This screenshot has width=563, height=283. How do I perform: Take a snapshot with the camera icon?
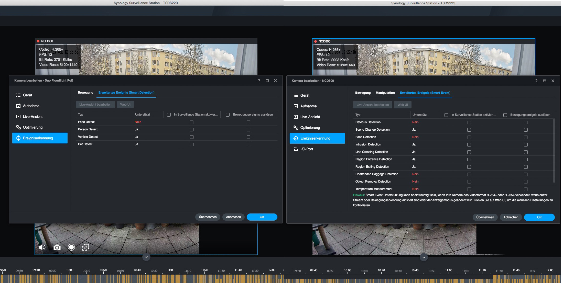[57, 247]
